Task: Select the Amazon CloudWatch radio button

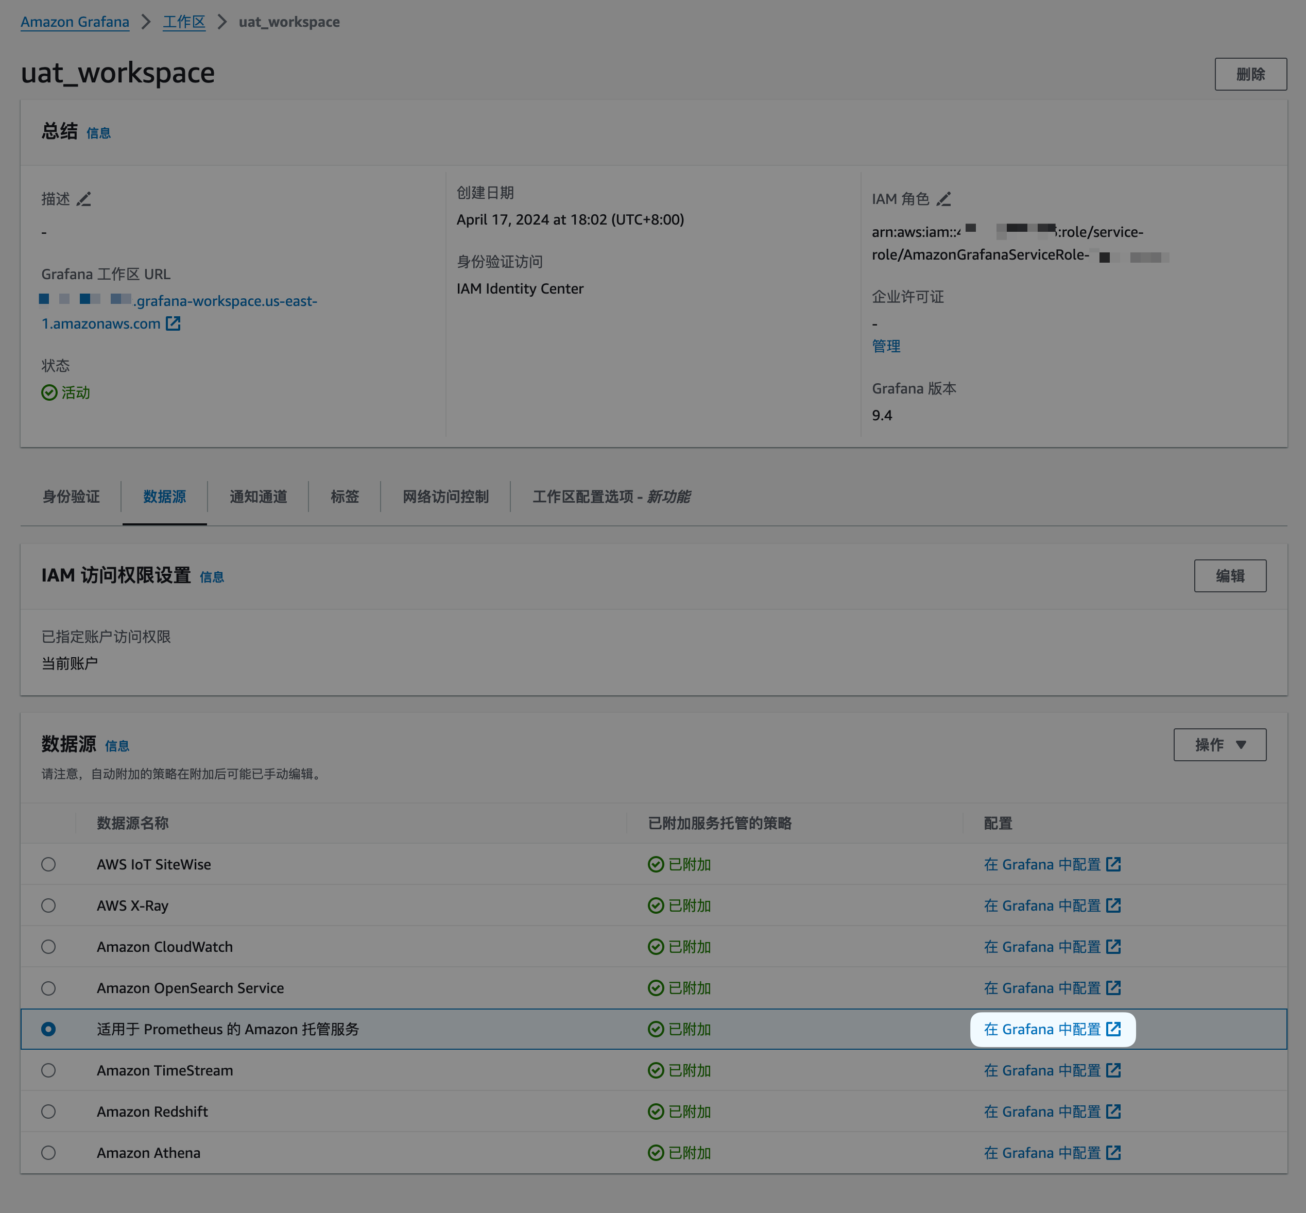Action: [x=48, y=947]
